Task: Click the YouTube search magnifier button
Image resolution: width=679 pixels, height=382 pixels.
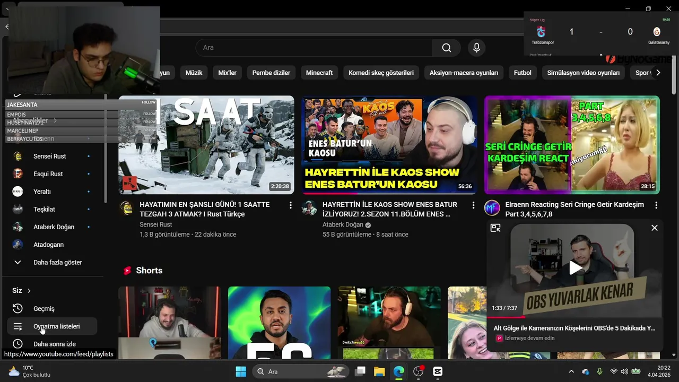Action: 447,48
